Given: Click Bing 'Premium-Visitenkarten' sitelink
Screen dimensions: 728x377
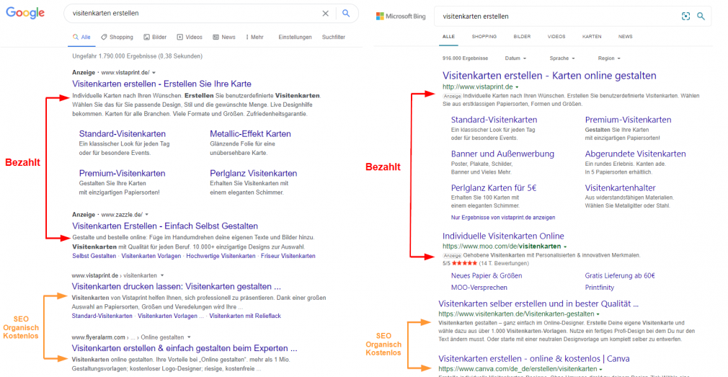Looking at the screenshot, I should point(629,120).
